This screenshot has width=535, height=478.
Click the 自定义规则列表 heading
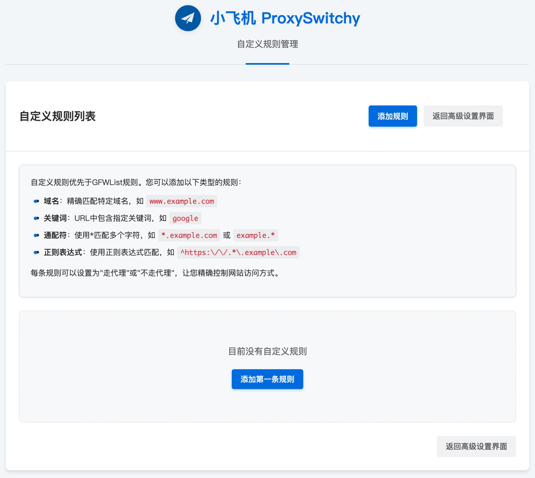tap(57, 116)
